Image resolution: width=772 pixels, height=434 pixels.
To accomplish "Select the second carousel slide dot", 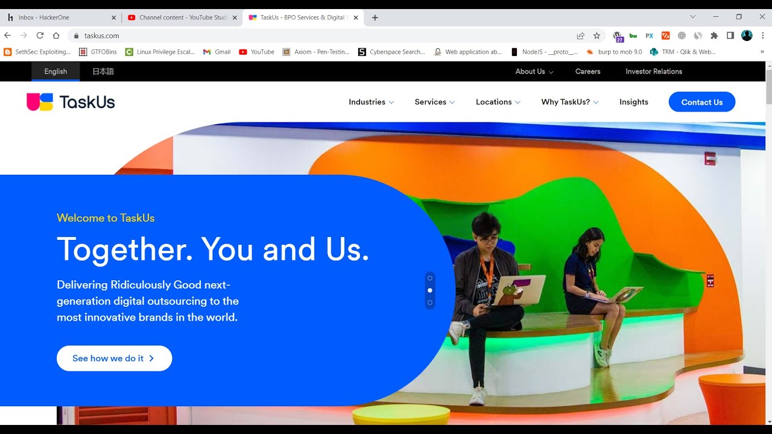I will click(430, 290).
